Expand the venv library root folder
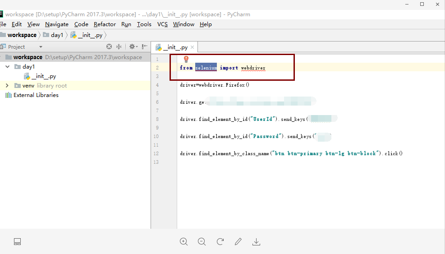The image size is (445, 254). [x=7, y=86]
